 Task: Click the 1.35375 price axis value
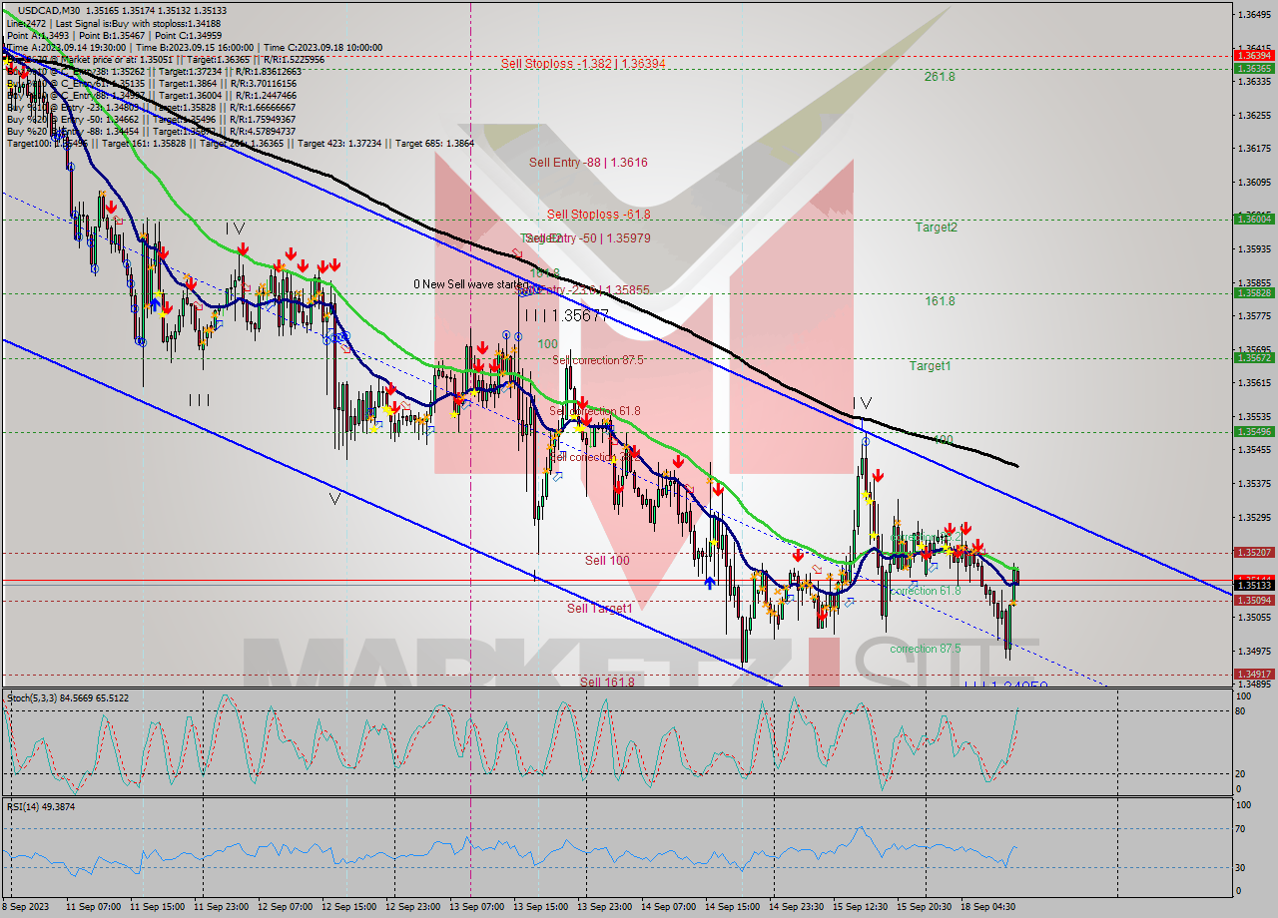coord(1255,483)
